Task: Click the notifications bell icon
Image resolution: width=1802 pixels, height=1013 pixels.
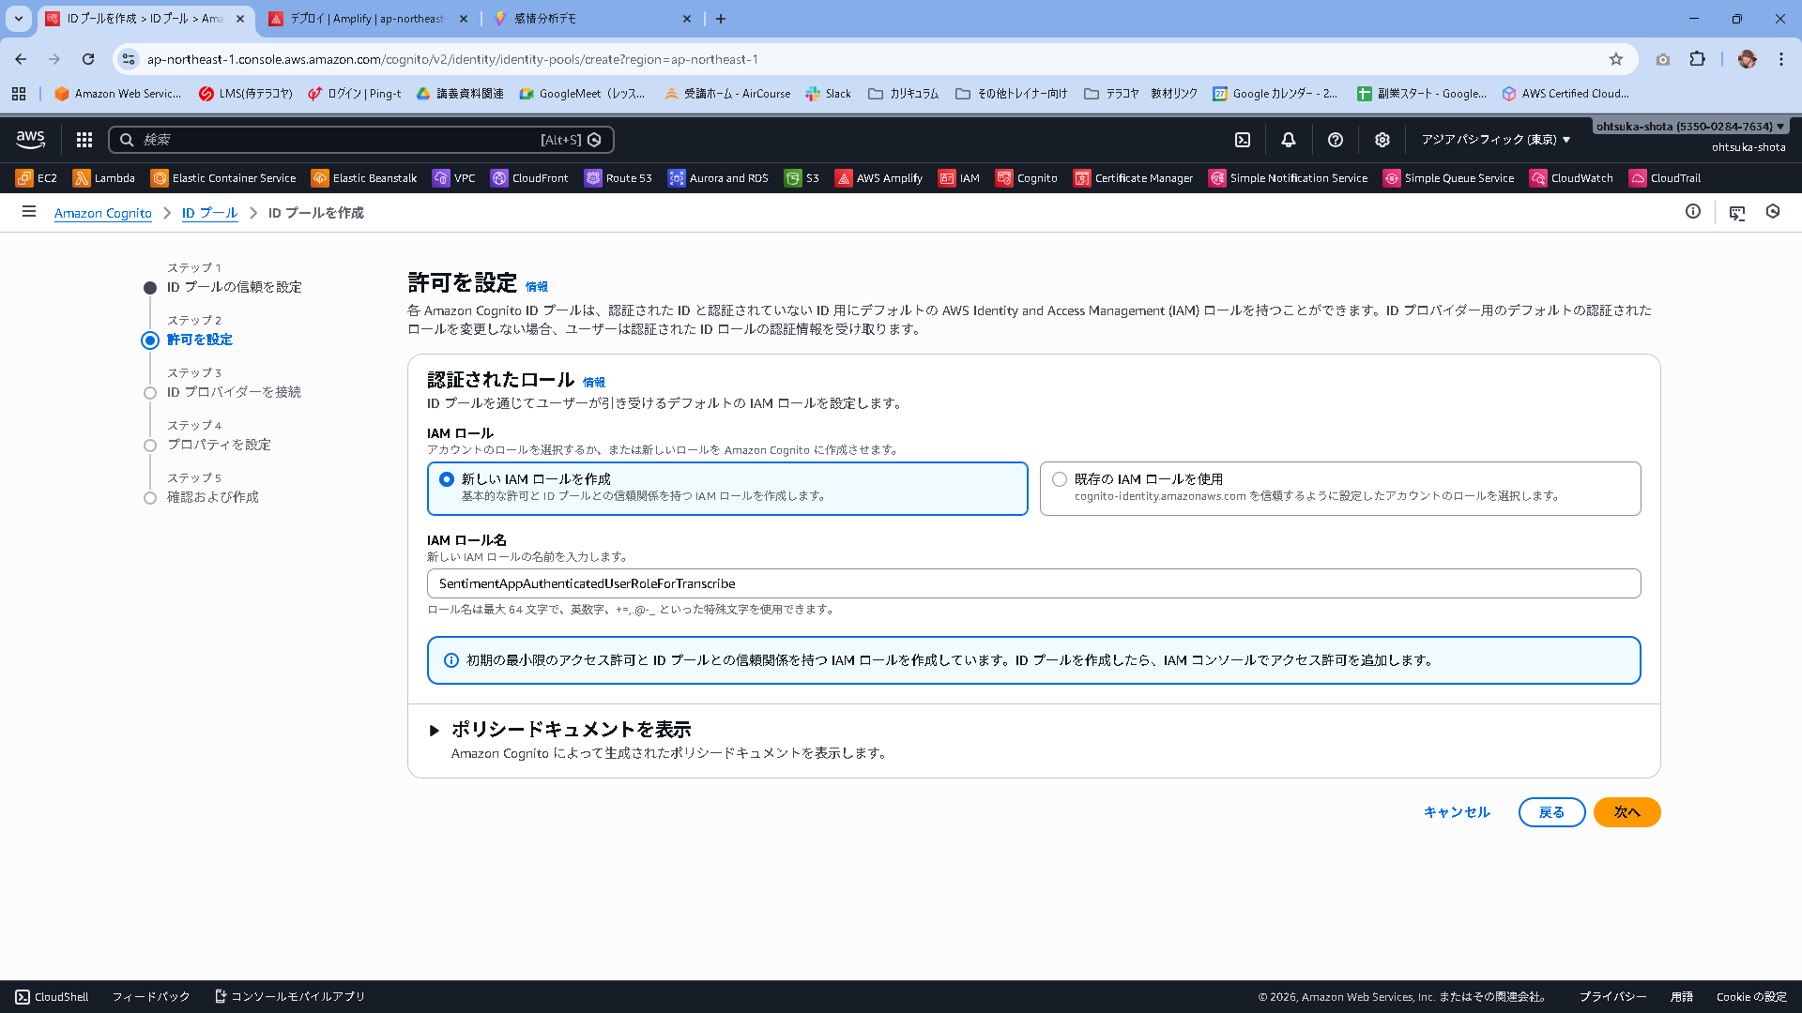Action: tap(1289, 140)
